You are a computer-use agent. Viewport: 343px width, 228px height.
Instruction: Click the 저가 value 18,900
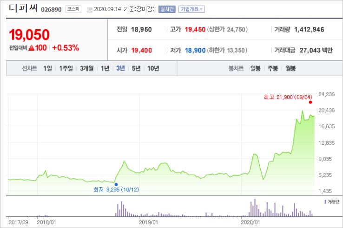pos(195,51)
